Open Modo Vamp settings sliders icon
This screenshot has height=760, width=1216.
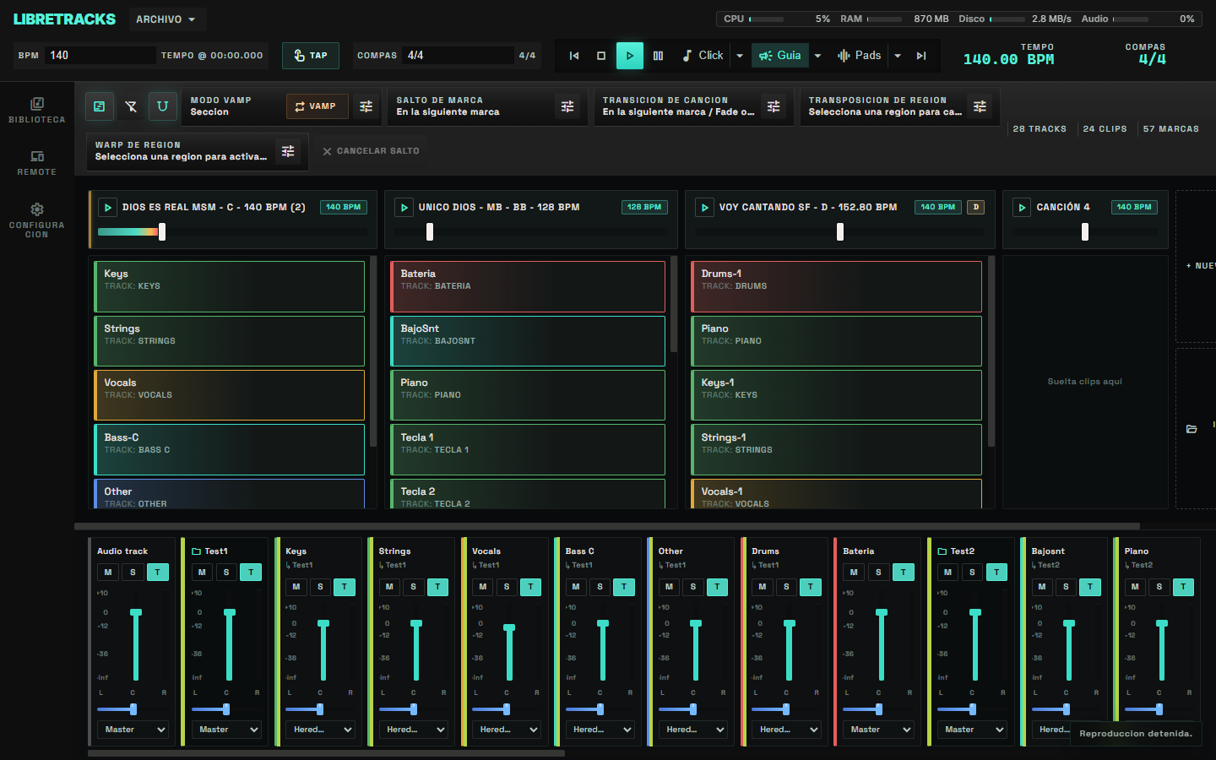(x=366, y=106)
